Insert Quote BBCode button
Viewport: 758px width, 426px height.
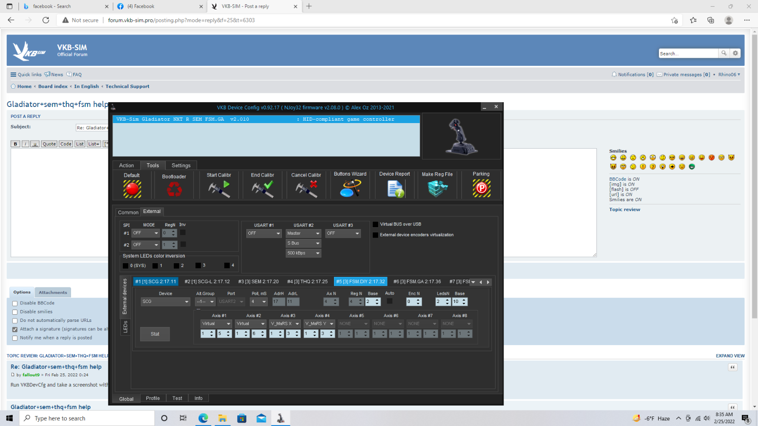[49, 144]
